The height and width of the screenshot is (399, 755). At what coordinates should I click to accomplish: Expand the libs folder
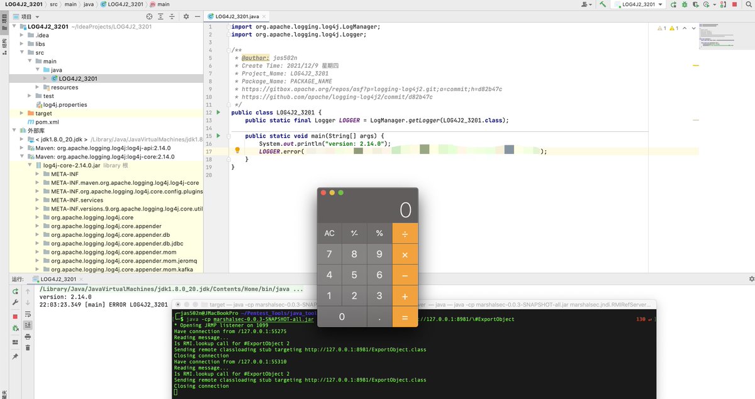(22, 44)
